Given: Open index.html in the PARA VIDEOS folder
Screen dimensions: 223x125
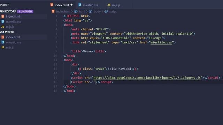Looking at the screenshot, I should tap(13, 37).
